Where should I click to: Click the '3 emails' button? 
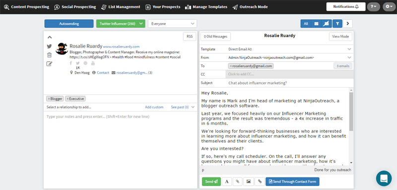[343, 66]
